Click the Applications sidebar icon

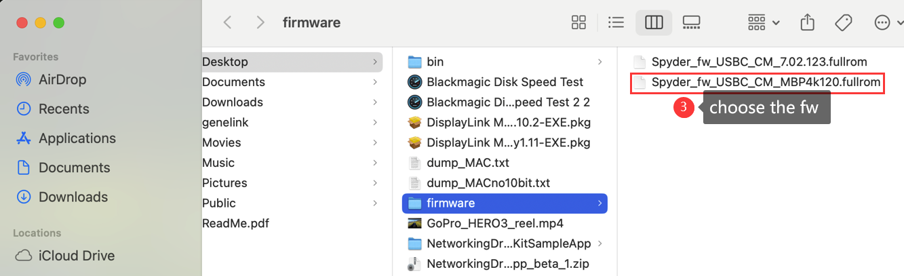[24, 138]
